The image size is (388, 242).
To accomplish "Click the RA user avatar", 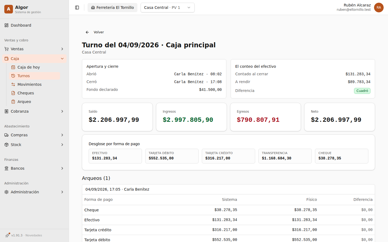I will coord(379,8).
